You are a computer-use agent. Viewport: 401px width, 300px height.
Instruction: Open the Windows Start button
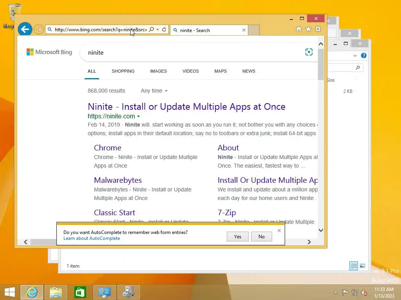(10, 292)
